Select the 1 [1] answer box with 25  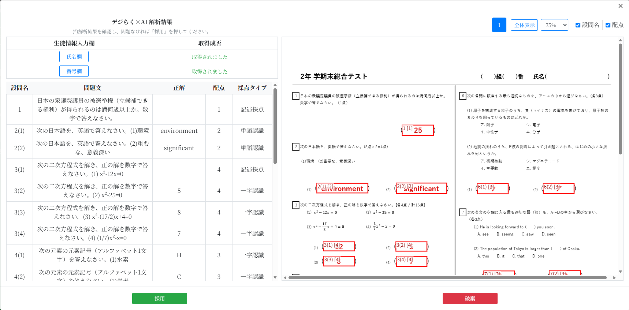418,130
